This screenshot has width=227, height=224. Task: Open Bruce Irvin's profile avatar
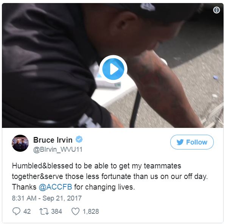[x=20, y=143]
